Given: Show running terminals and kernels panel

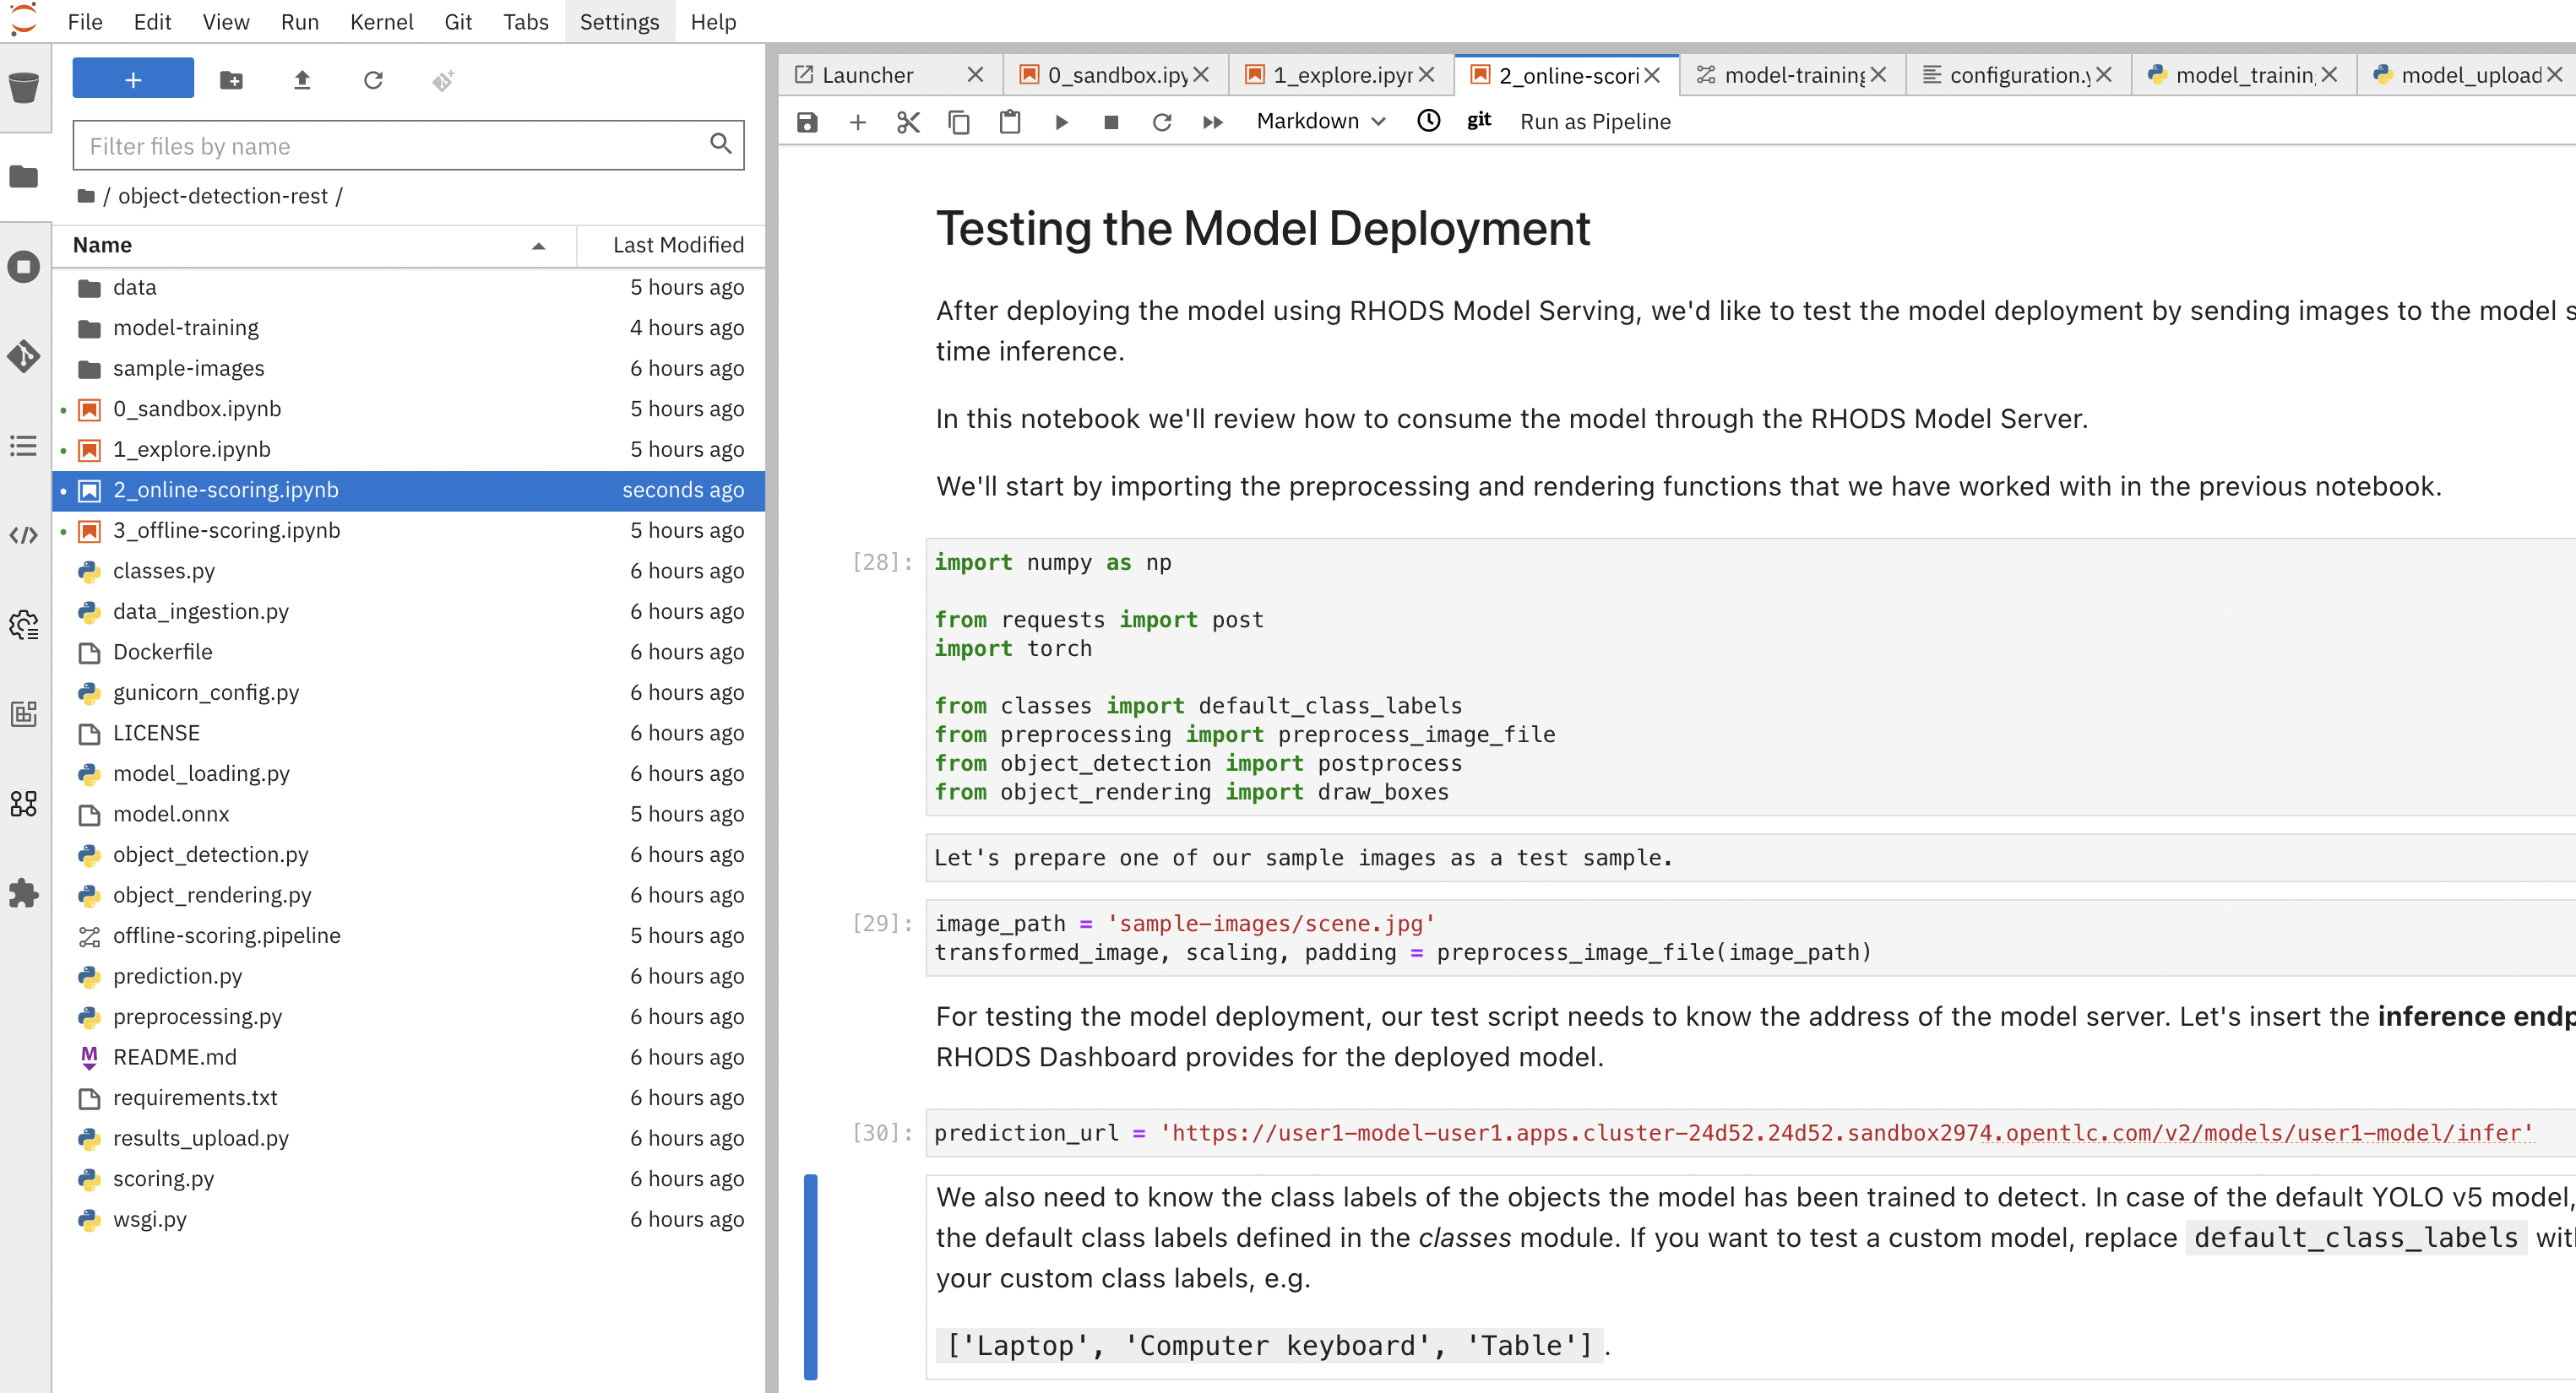Looking at the screenshot, I should click(x=24, y=267).
